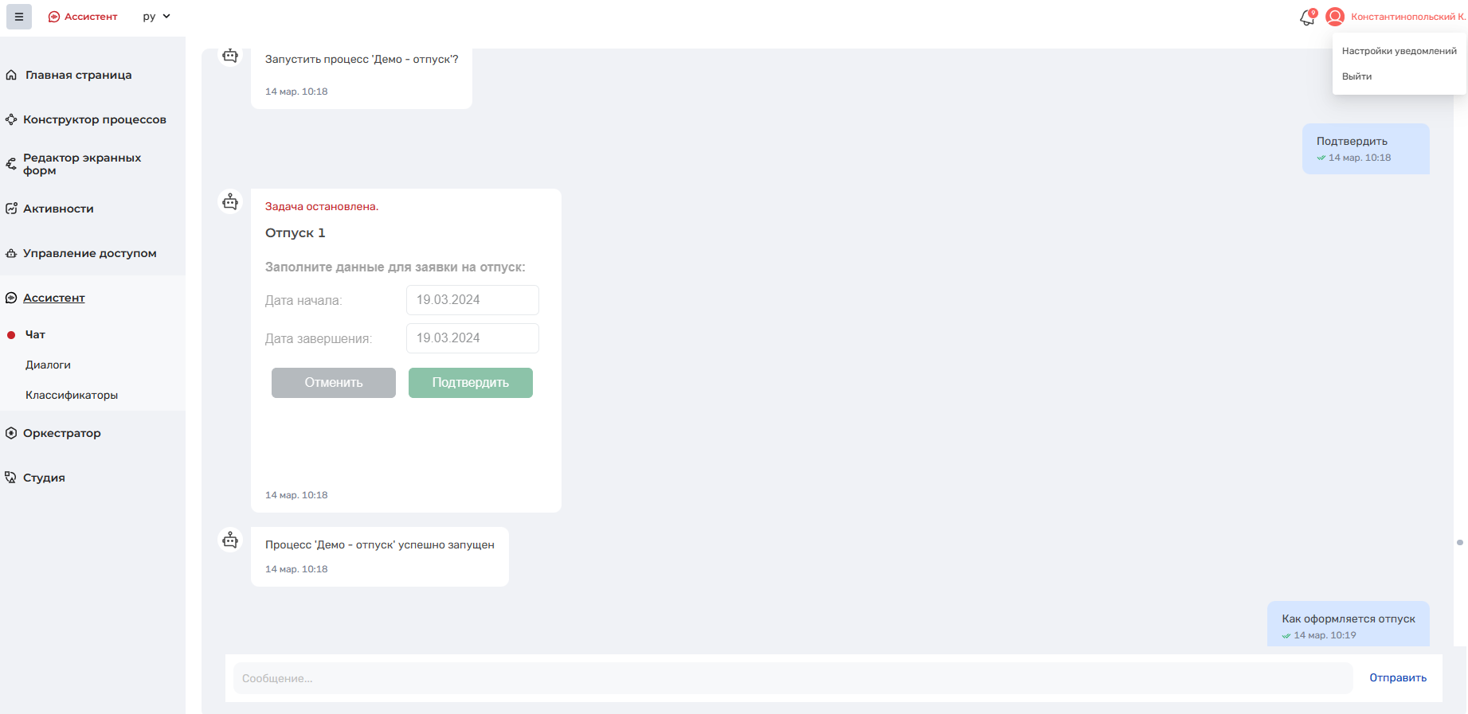Image resolution: width=1468 pixels, height=714 pixels.
Task: Collapse the Ассистент sidebar section
Action: tap(53, 298)
